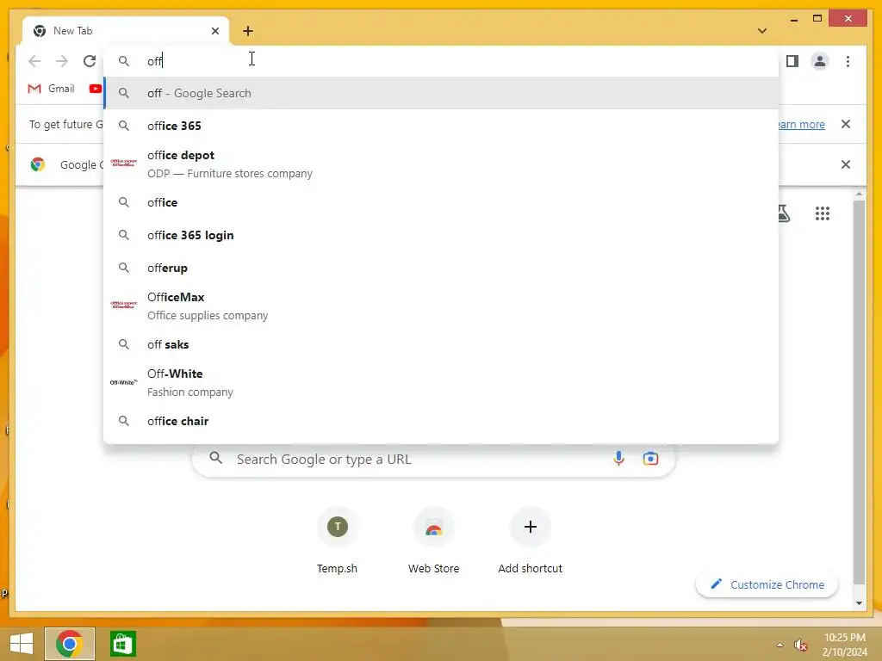Go back with the back arrow
The height and width of the screenshot is (661, 882).
[x=34, y=61]
